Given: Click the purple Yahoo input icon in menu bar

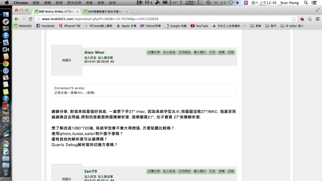Looking at the screenshot, I should [x=246, y=3].
